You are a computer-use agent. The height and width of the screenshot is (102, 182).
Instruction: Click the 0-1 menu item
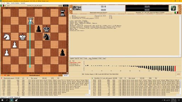[5, 3]
